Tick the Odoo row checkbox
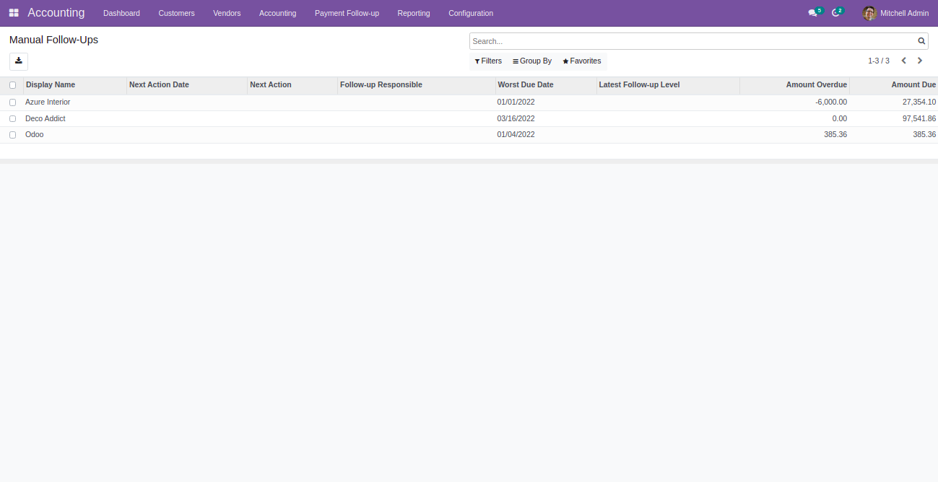 point(12,135)
